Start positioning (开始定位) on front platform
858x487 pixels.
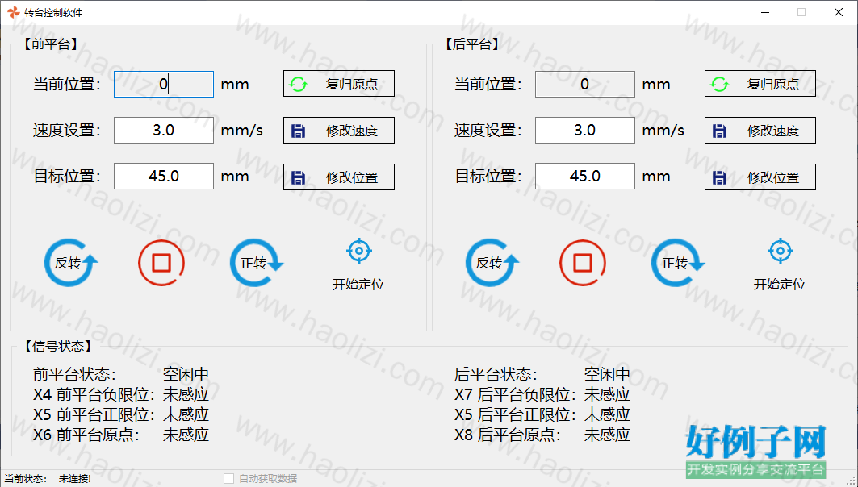[x=358, y=265]
